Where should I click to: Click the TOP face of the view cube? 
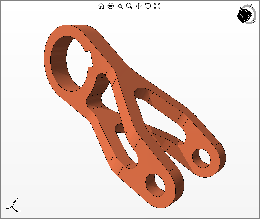coord(242,16)
